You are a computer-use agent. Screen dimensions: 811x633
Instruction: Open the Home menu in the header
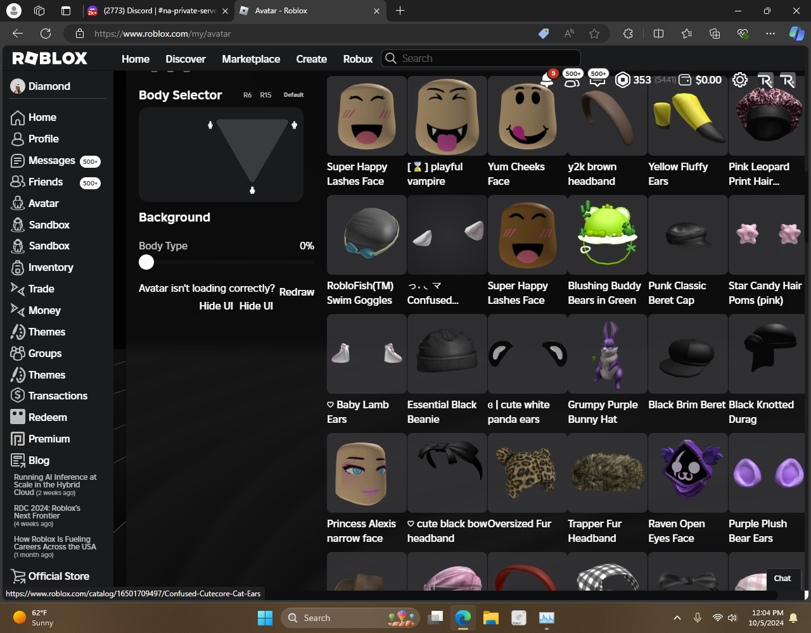pyautogui.click(x=136, y=59)
